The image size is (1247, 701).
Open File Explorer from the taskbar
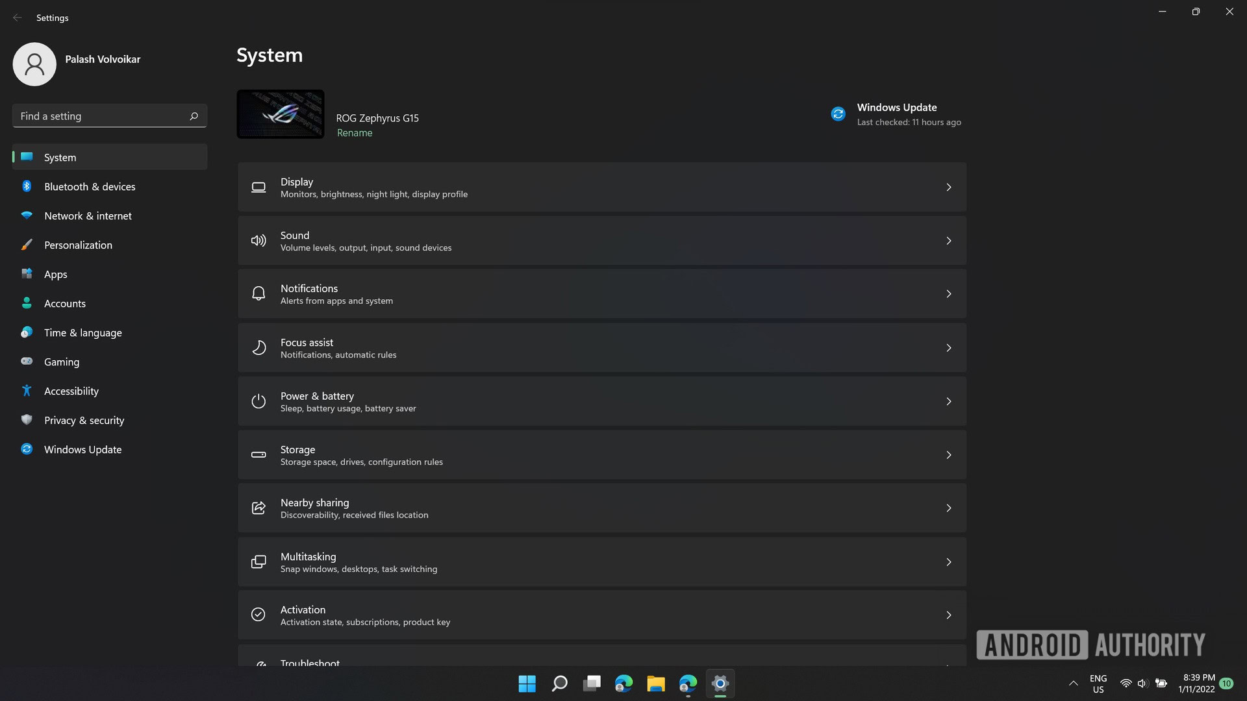tap(656, 683)
